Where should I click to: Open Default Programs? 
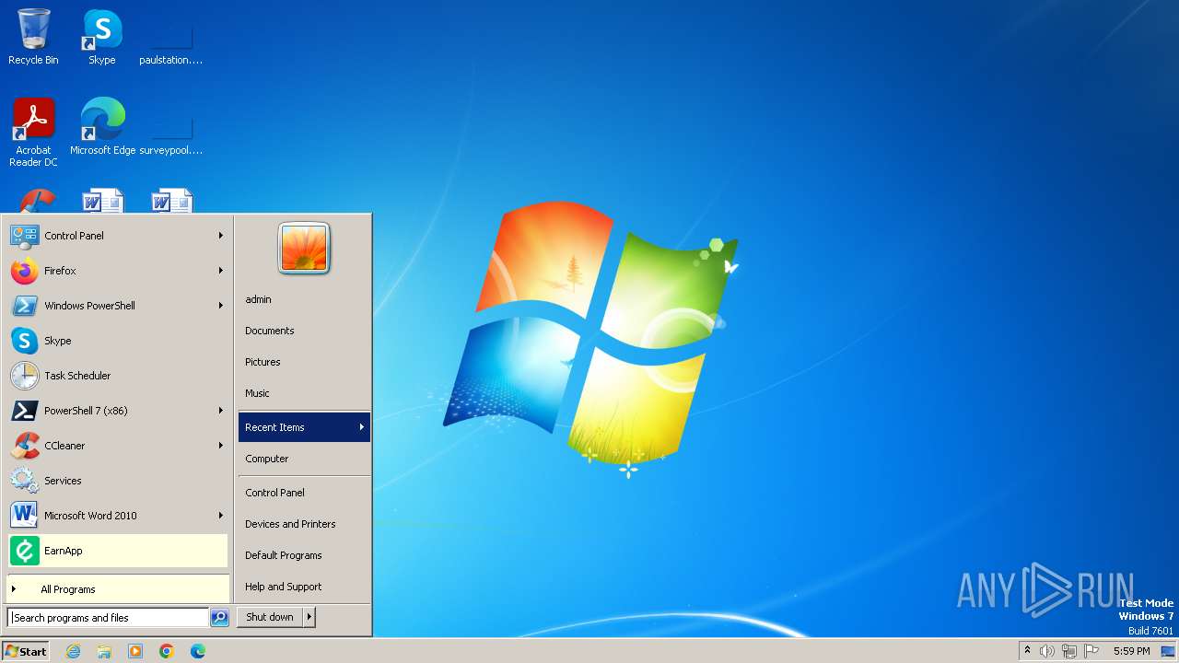tap(304, 555)
